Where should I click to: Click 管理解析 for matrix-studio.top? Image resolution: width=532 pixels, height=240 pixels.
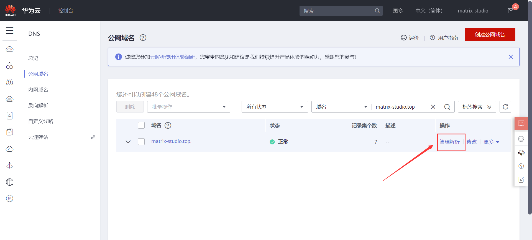[450, 142]
